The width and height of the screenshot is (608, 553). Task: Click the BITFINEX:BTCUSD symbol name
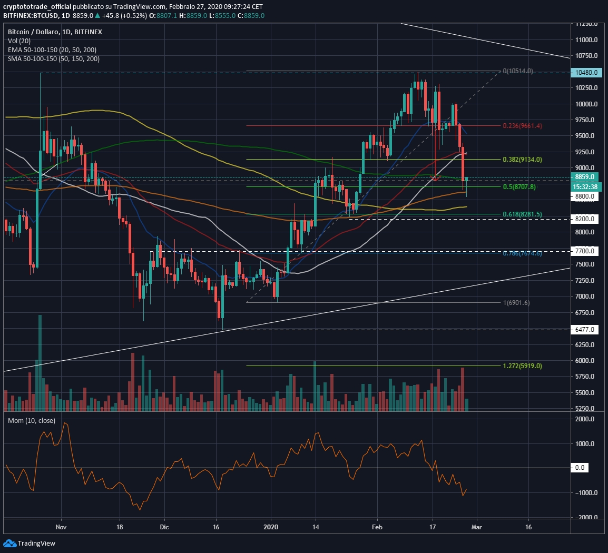click(34, 16)
